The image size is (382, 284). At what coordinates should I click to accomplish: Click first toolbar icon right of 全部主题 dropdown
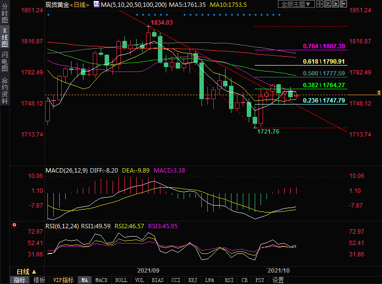click(319, 4)
